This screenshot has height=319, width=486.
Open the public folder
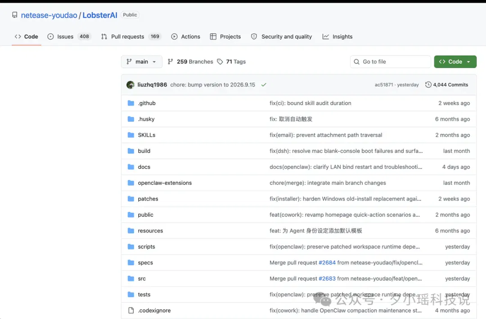(x=146, y=215)
